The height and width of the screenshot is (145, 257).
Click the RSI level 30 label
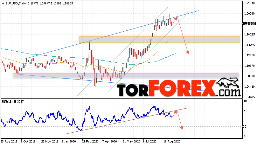click(245, 127)
